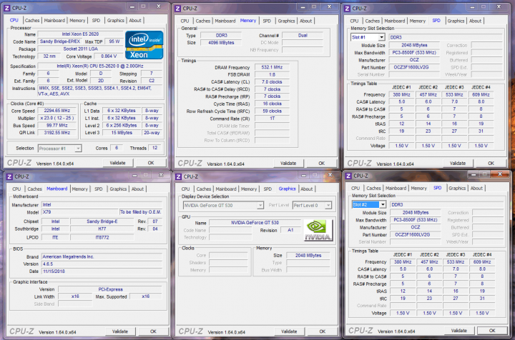Open the Perf Level 0 dropdown
Screen dimensions: 515x340
coord(328,206)
